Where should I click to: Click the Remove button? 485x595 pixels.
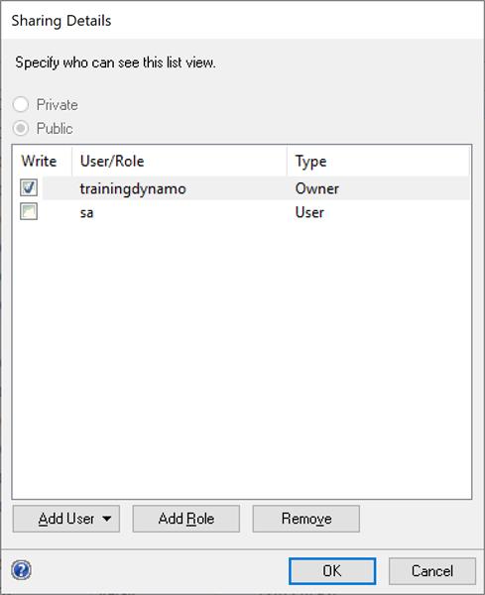tap(306, 519)
